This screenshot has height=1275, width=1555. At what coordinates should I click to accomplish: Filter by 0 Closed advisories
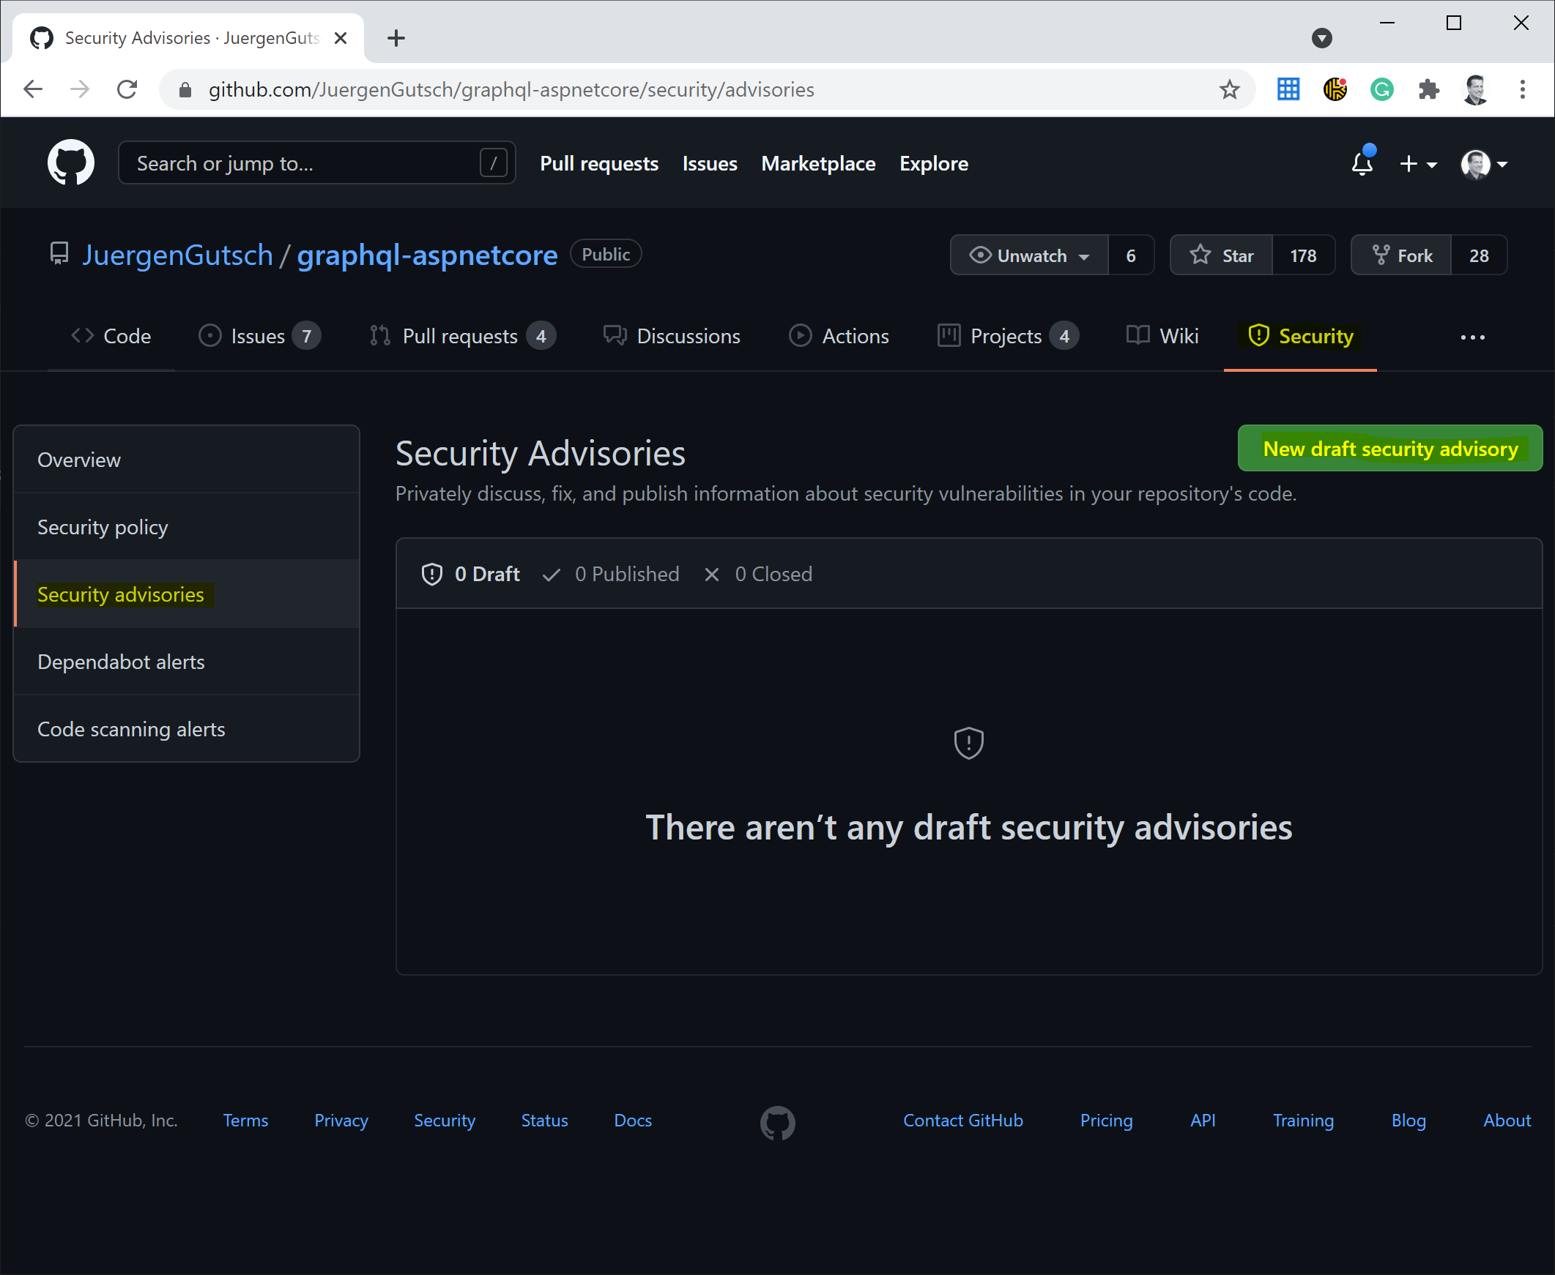757,575
